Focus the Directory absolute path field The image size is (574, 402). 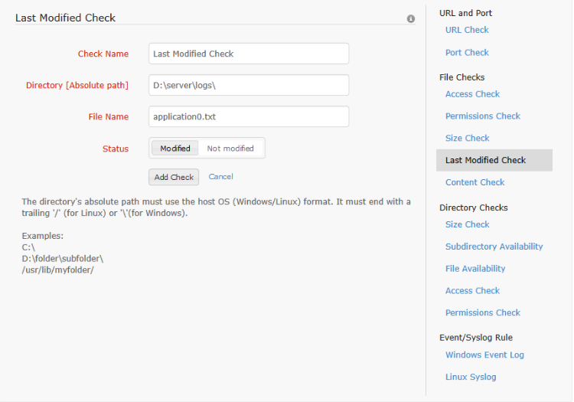pos(249,85)
